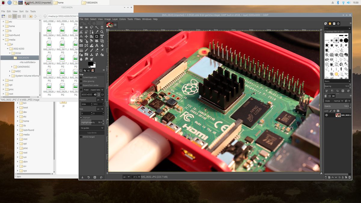Select the Gradient tool
Screen dimensions: 361x203
[x=81, y=50]
